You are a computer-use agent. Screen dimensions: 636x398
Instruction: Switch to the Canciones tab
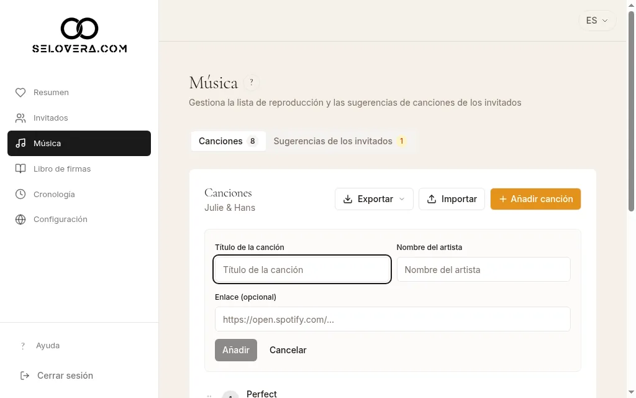point(229,141)
